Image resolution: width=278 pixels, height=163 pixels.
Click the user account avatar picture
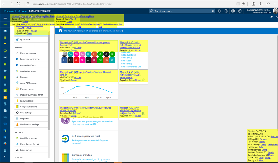(x=275, y=11)
